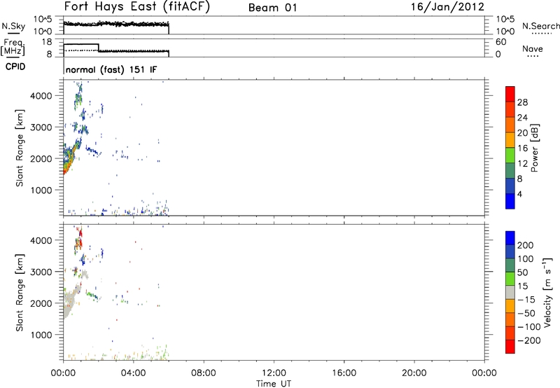The width and height of the screenshot is (560, 388).
Task: Click the date '16/Jan/2012'
Action: pos(447,7)
